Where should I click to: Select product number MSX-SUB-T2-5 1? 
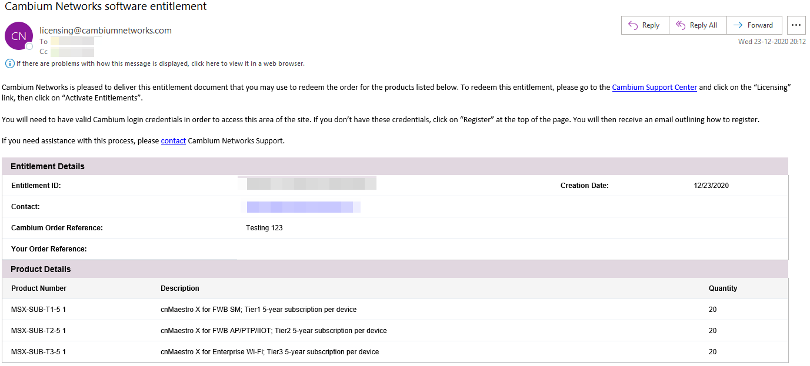tap(39, 331)
